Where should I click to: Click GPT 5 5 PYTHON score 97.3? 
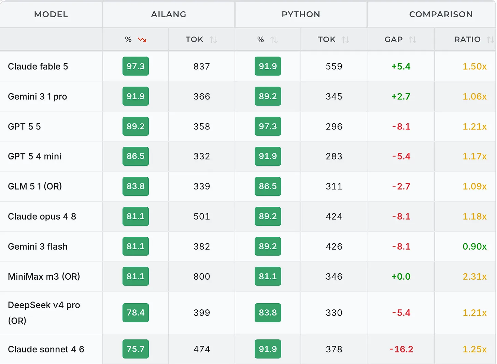click(x=268, y=126)
